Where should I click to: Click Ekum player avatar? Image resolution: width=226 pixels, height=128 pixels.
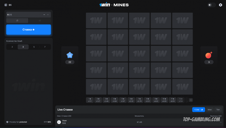(x=59, y=122)
